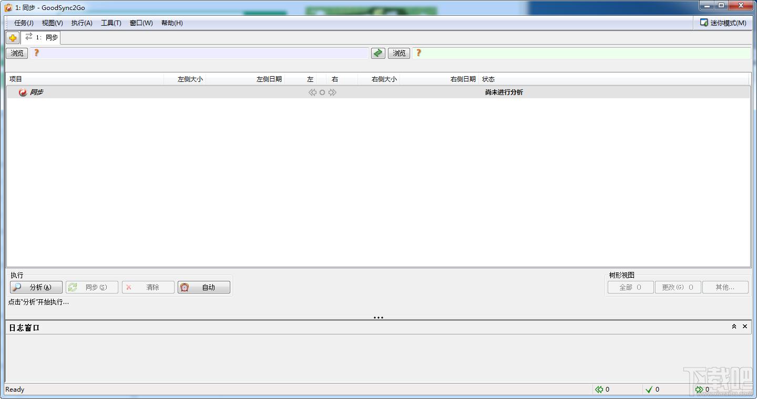Sort by 状态 column header

pos(614,79)
